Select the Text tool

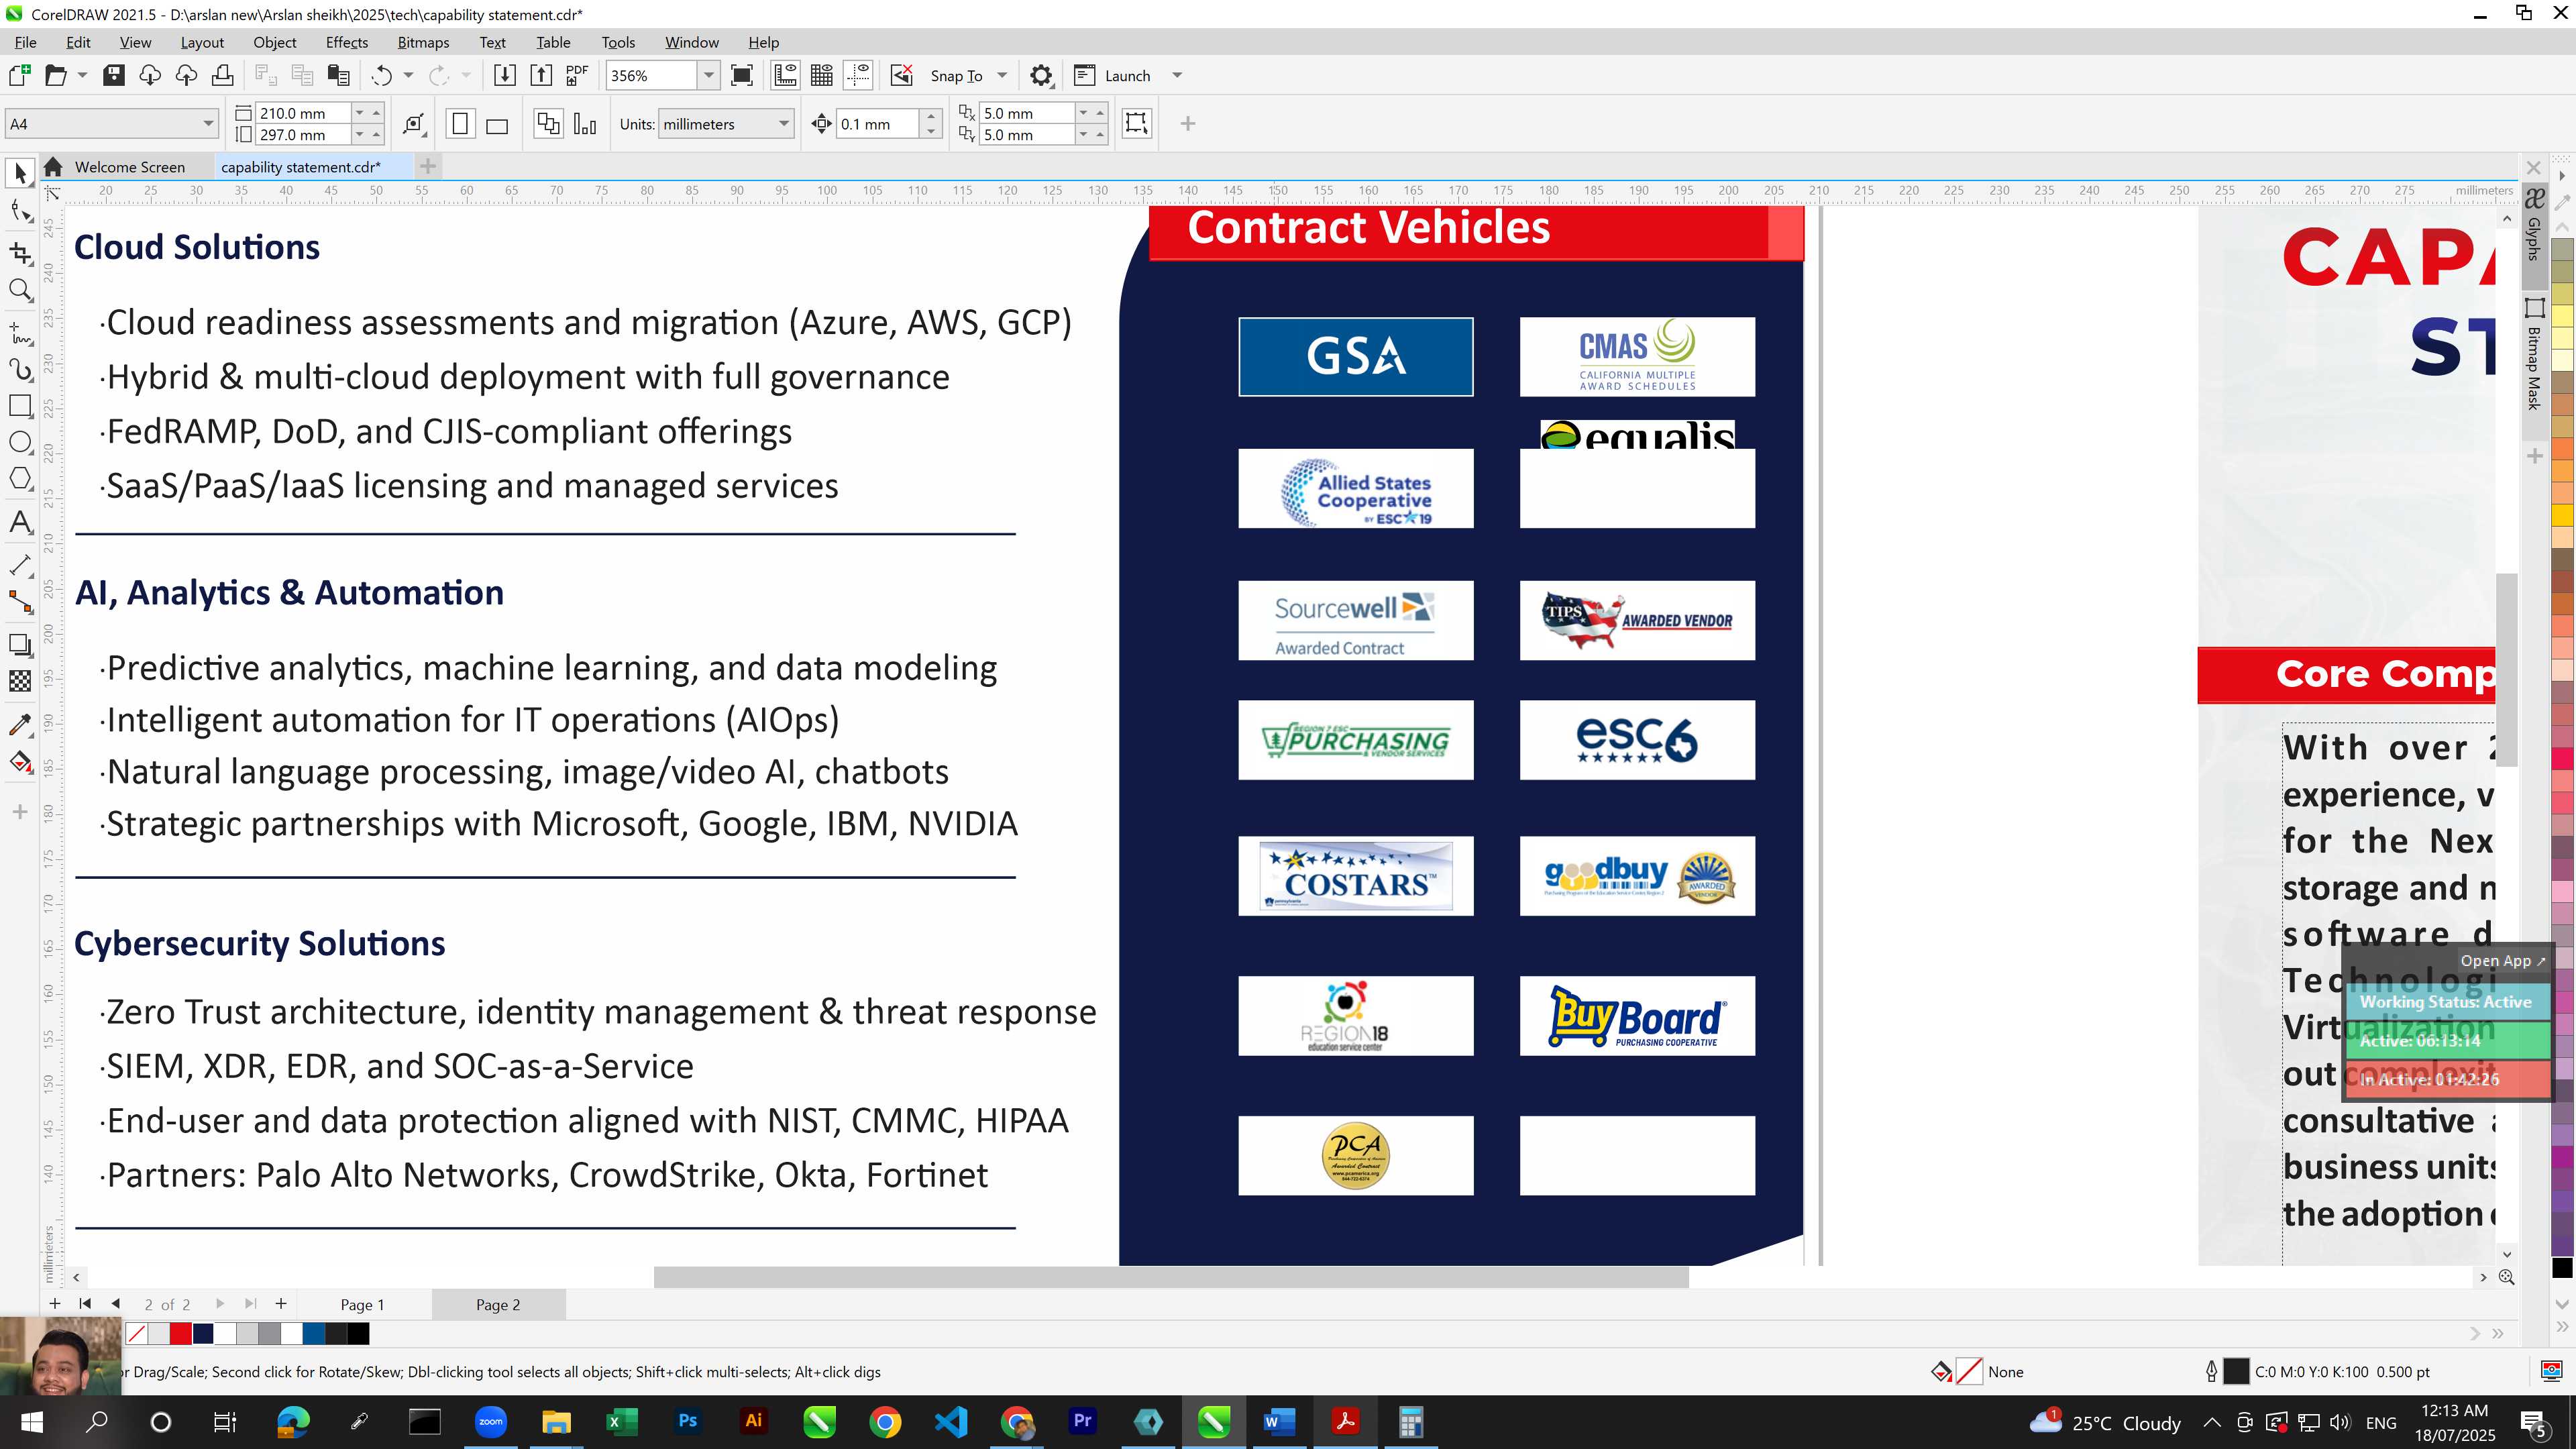pos(20,523)
